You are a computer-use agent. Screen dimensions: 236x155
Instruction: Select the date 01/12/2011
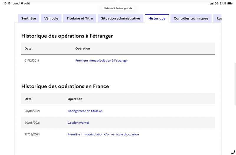(x=32, y=61)
